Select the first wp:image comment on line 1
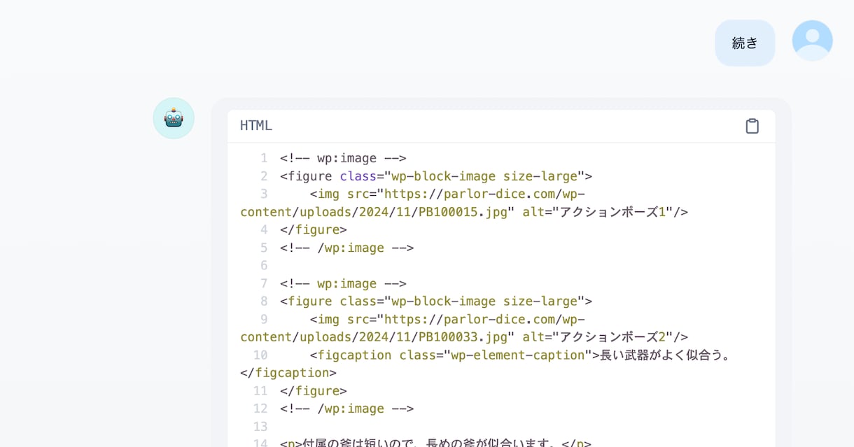Screen dimensions: 854x447 tap(343, 158)
